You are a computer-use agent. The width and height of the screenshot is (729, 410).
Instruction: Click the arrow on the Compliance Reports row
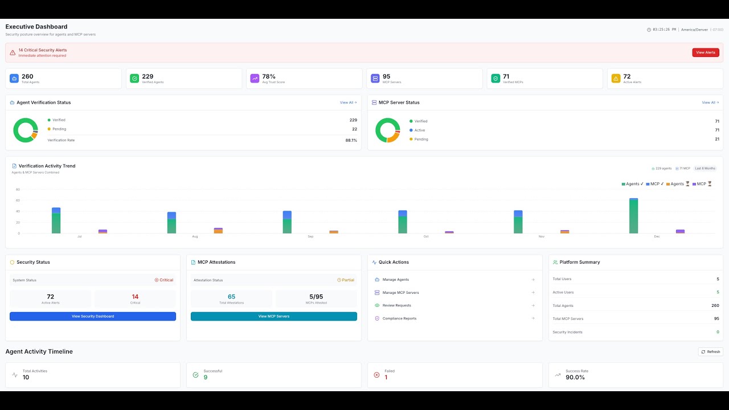[533, 318]
